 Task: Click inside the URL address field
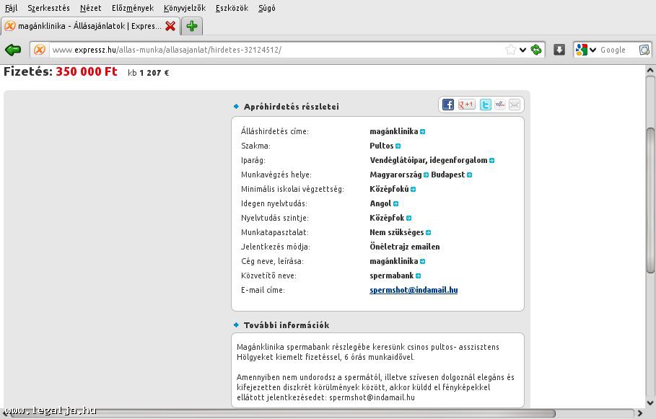click(276, 50)
